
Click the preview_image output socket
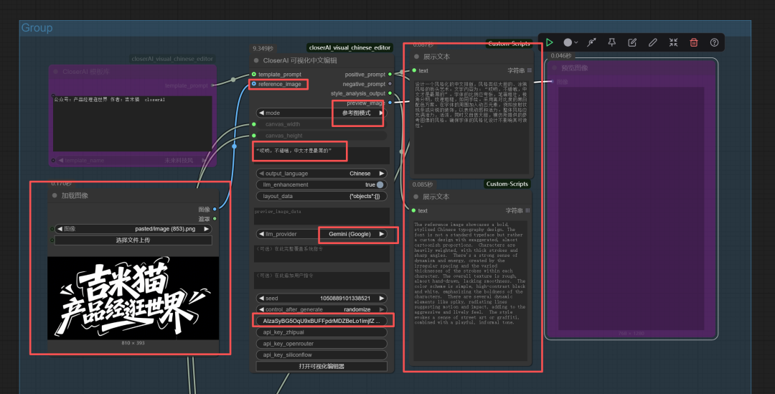tap(390, 103)
